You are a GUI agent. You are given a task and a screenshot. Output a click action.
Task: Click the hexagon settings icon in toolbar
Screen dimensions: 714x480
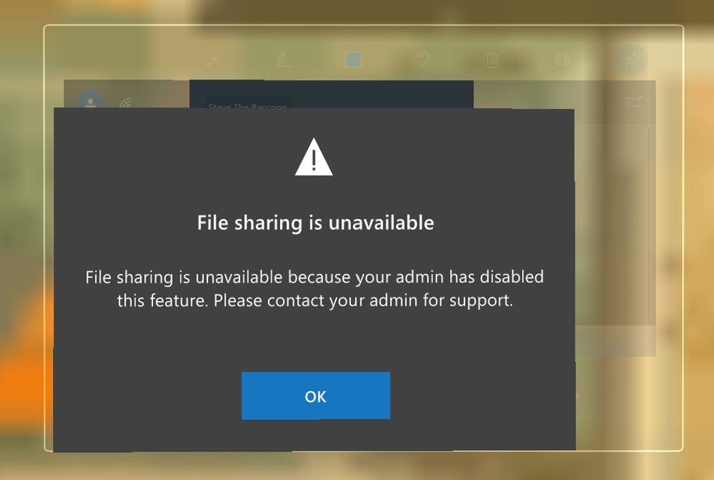coord(562,60)
